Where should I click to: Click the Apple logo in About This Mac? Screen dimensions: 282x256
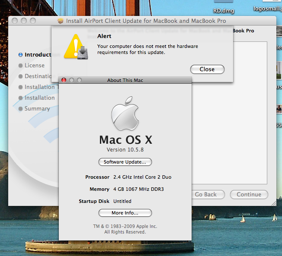click(x=125, y=113)
